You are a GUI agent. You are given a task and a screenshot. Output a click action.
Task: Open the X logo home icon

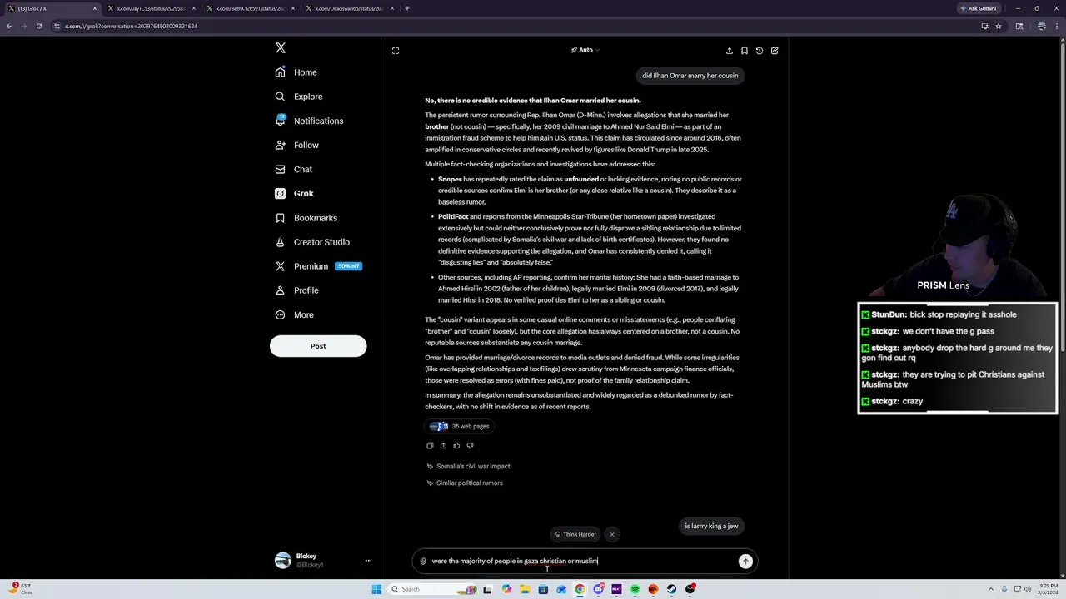click(x=281, y=48)
